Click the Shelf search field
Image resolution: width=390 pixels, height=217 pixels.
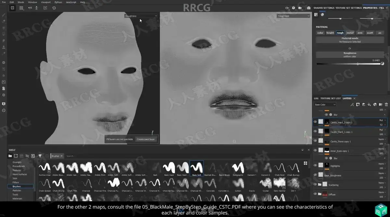(x=182, y=156)
